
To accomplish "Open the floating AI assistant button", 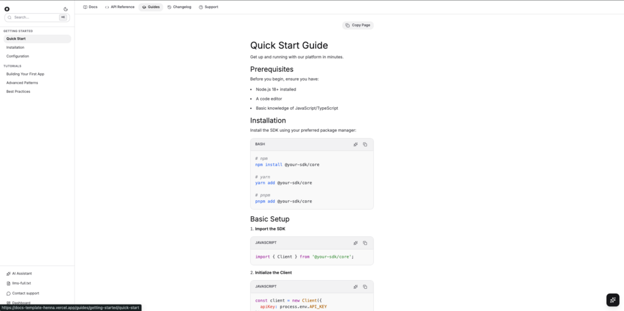I will coord(612,299).
